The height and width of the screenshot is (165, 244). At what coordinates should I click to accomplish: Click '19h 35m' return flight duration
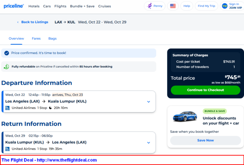click(55, 149)
